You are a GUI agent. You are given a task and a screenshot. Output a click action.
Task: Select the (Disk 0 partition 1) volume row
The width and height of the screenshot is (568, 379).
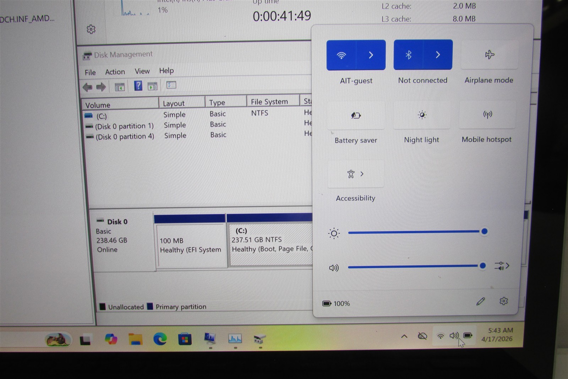[x=198, y=125]
